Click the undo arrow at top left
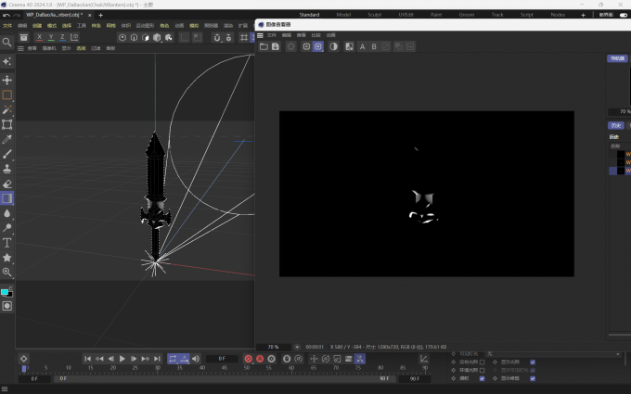The width and height of the screenshot is (631, 394). click(6, 15)
